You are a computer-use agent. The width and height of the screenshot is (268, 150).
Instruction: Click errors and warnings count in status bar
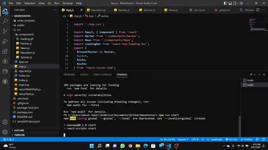(8, 139)
